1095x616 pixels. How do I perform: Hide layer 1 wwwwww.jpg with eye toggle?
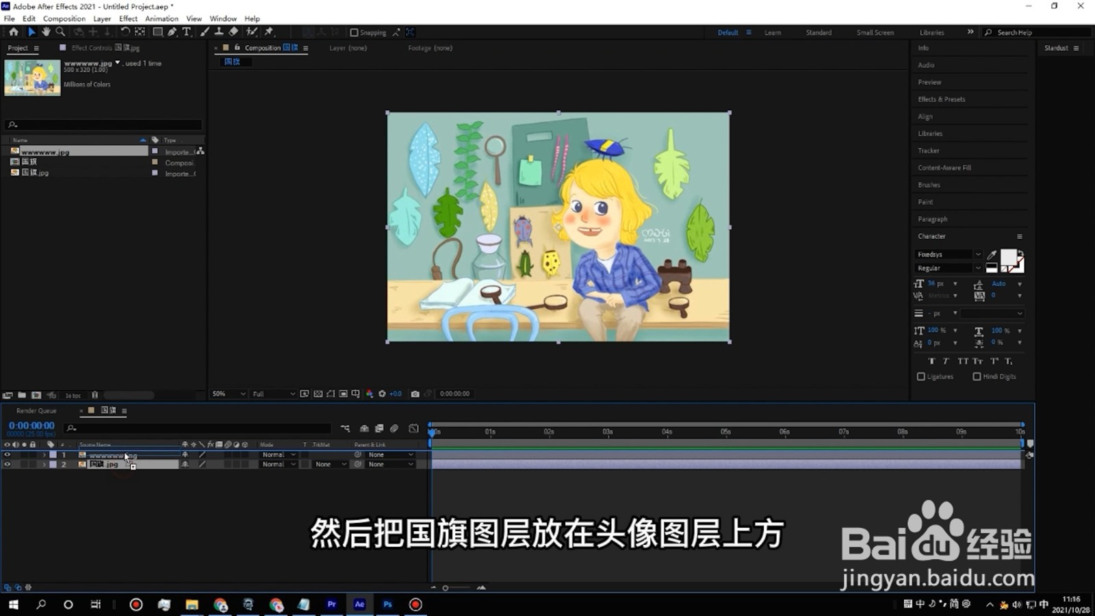point(8,454)
